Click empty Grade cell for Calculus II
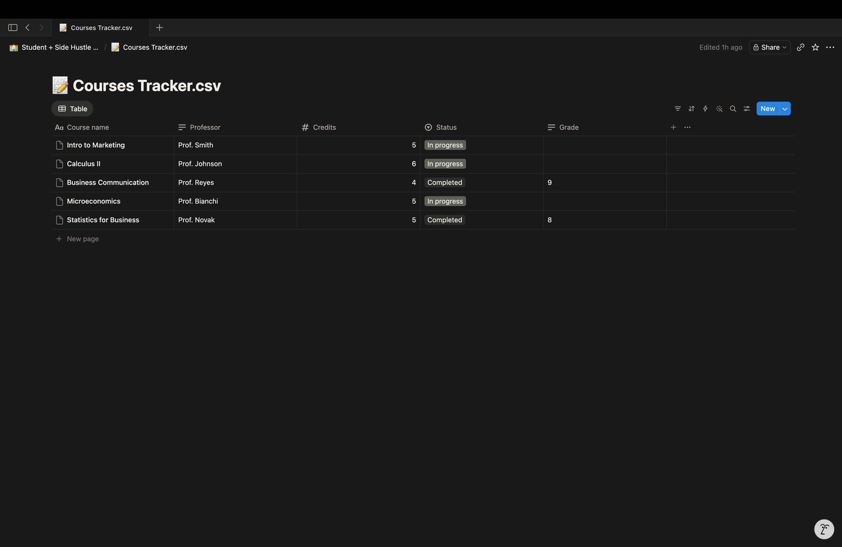This screenshot has height=547, width=842. (x=604, y=164)
